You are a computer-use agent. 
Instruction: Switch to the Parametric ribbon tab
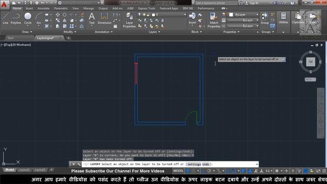click(x=61, y=8)
